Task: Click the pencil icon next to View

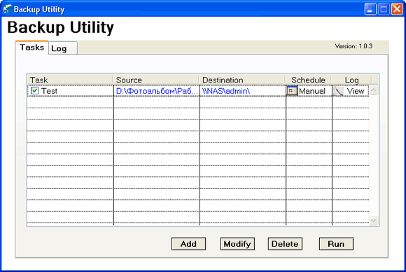Action: [x=338, y=91]
